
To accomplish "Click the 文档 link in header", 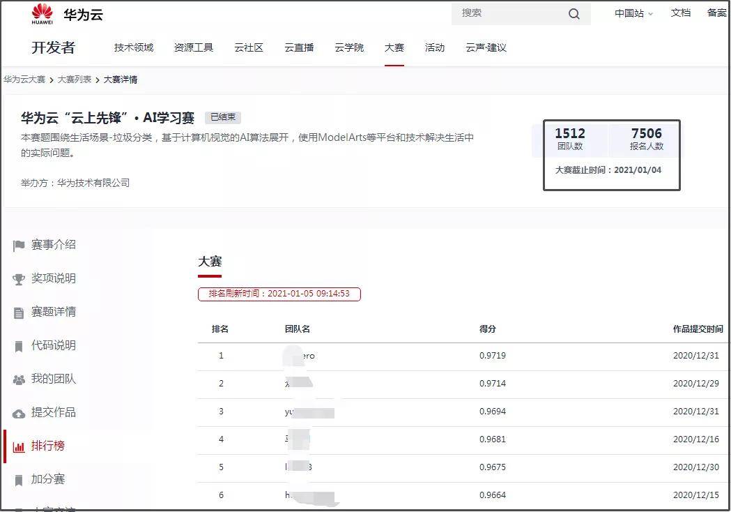I will (x=680, y=13).
